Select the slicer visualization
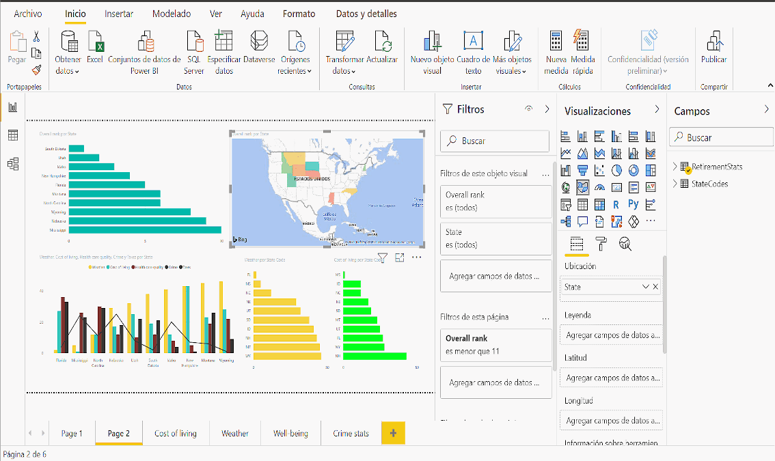The height and width of the screenshot is (461, 775). click(x=566, y=205)
